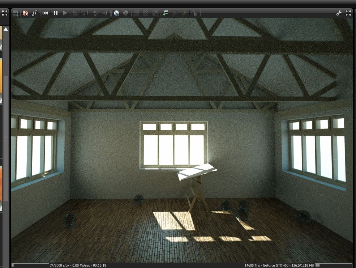Click the render progress bar at bottom left

[30, 265]
